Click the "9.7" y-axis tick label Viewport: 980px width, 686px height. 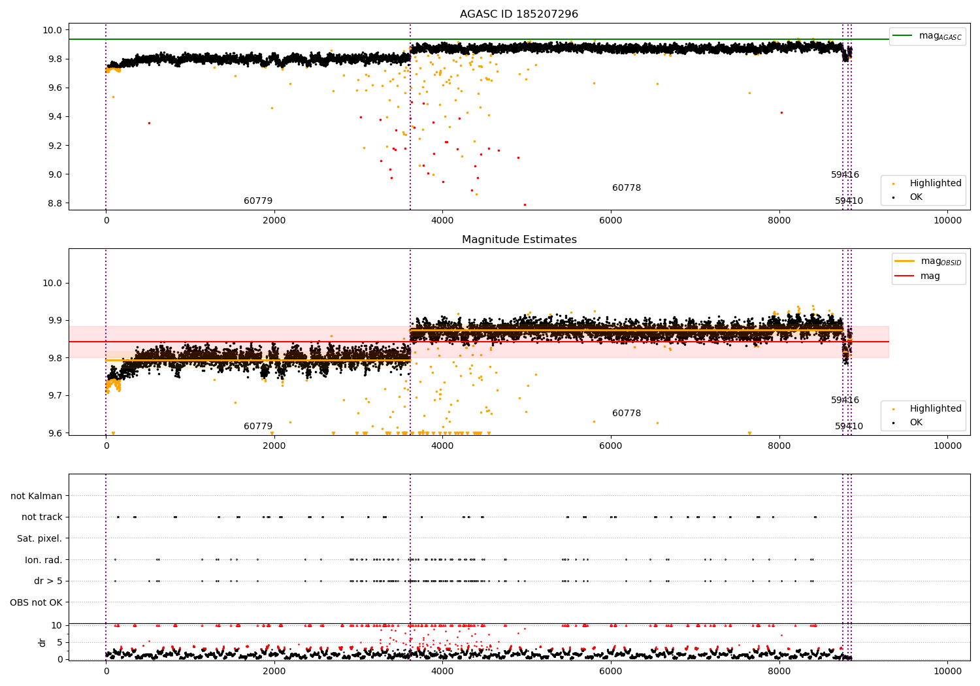point(55,396)
